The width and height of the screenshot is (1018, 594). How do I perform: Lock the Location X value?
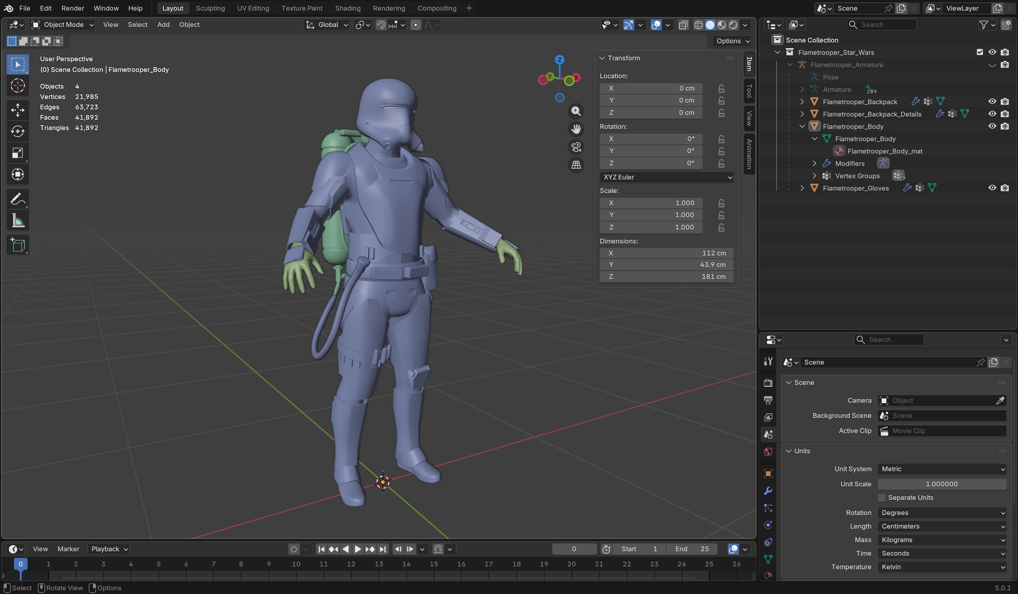click(721, 89)
